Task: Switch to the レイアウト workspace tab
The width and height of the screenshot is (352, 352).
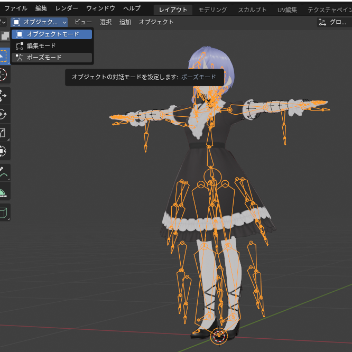Action: (x=173, y=10)
